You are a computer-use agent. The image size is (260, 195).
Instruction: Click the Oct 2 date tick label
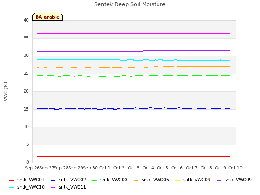(x=119, y=168)
